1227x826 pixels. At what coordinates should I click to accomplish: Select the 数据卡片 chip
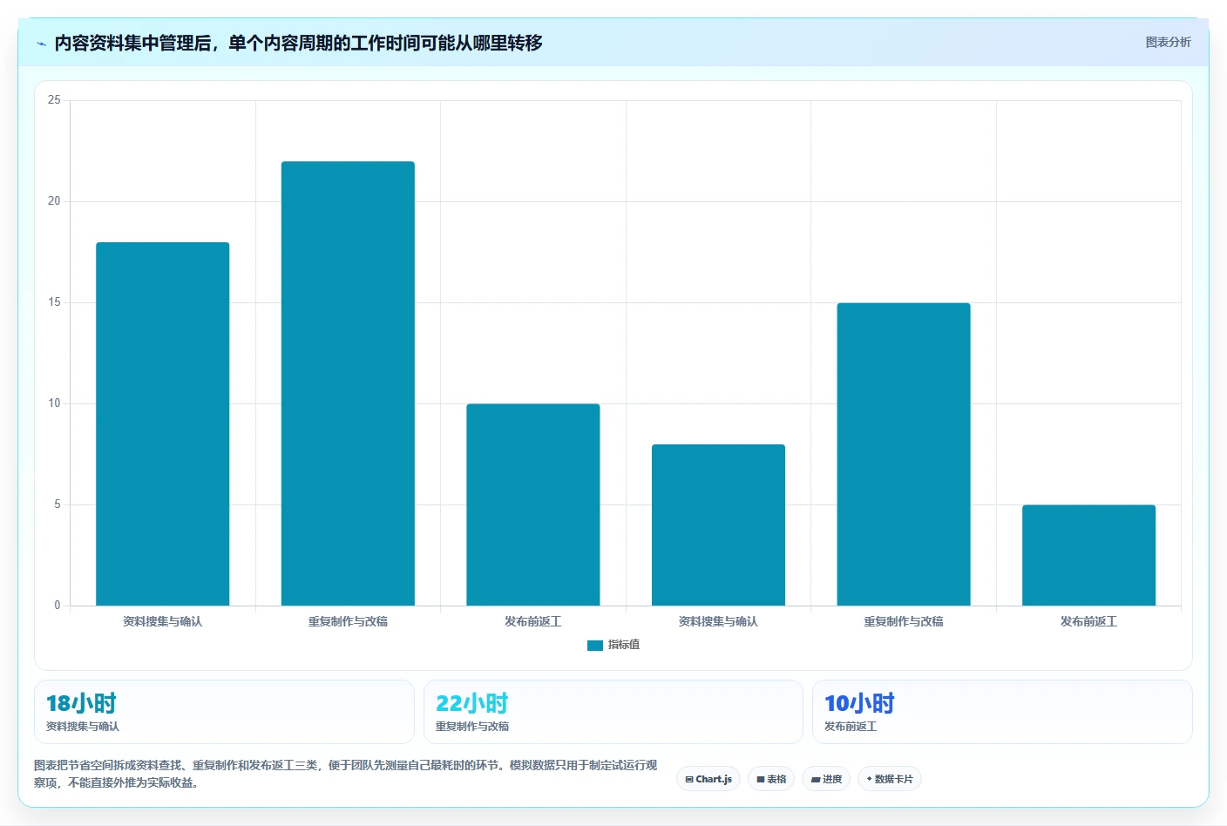tap(890, 779)
